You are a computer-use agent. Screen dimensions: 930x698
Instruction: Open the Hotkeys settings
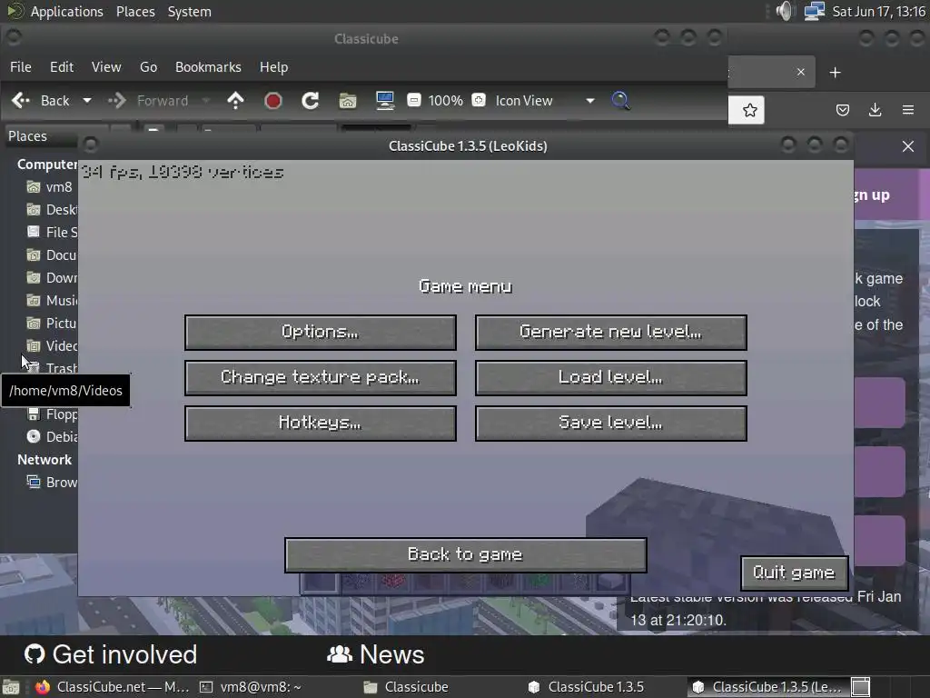(321, 424)
